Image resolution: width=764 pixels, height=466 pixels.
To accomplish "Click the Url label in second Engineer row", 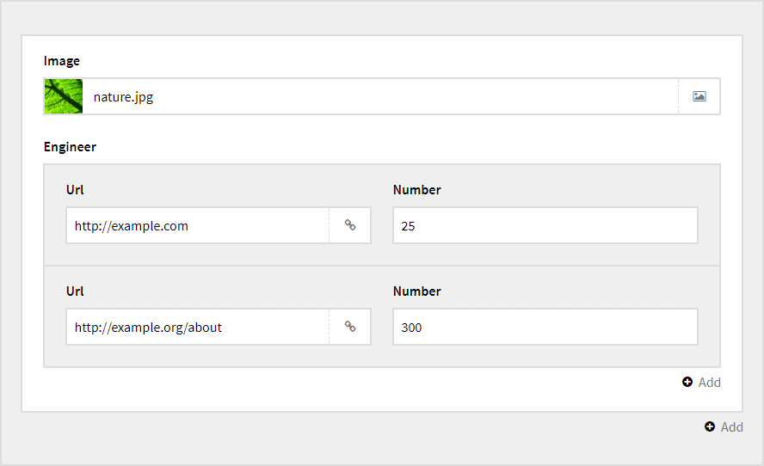I will tap(75, 291).
